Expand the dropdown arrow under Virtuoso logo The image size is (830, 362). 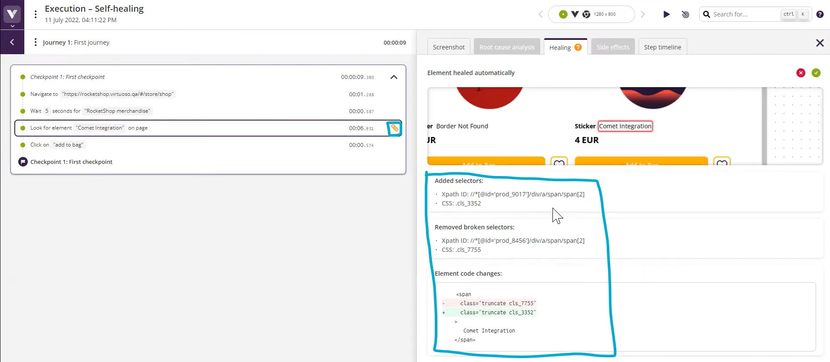12,26
